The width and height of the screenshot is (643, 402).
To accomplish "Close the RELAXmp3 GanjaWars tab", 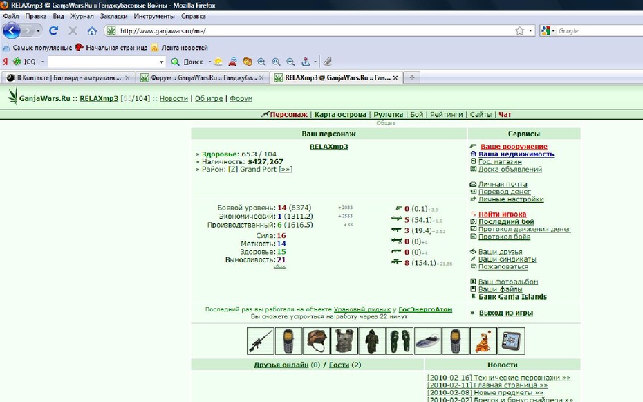I will pyautogui.click(x=395, y=77).
